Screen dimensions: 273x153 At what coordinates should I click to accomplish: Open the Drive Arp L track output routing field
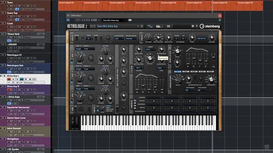click(x=32, y=83)
